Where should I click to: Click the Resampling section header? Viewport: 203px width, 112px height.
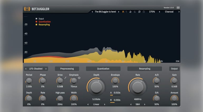point(145,69)
